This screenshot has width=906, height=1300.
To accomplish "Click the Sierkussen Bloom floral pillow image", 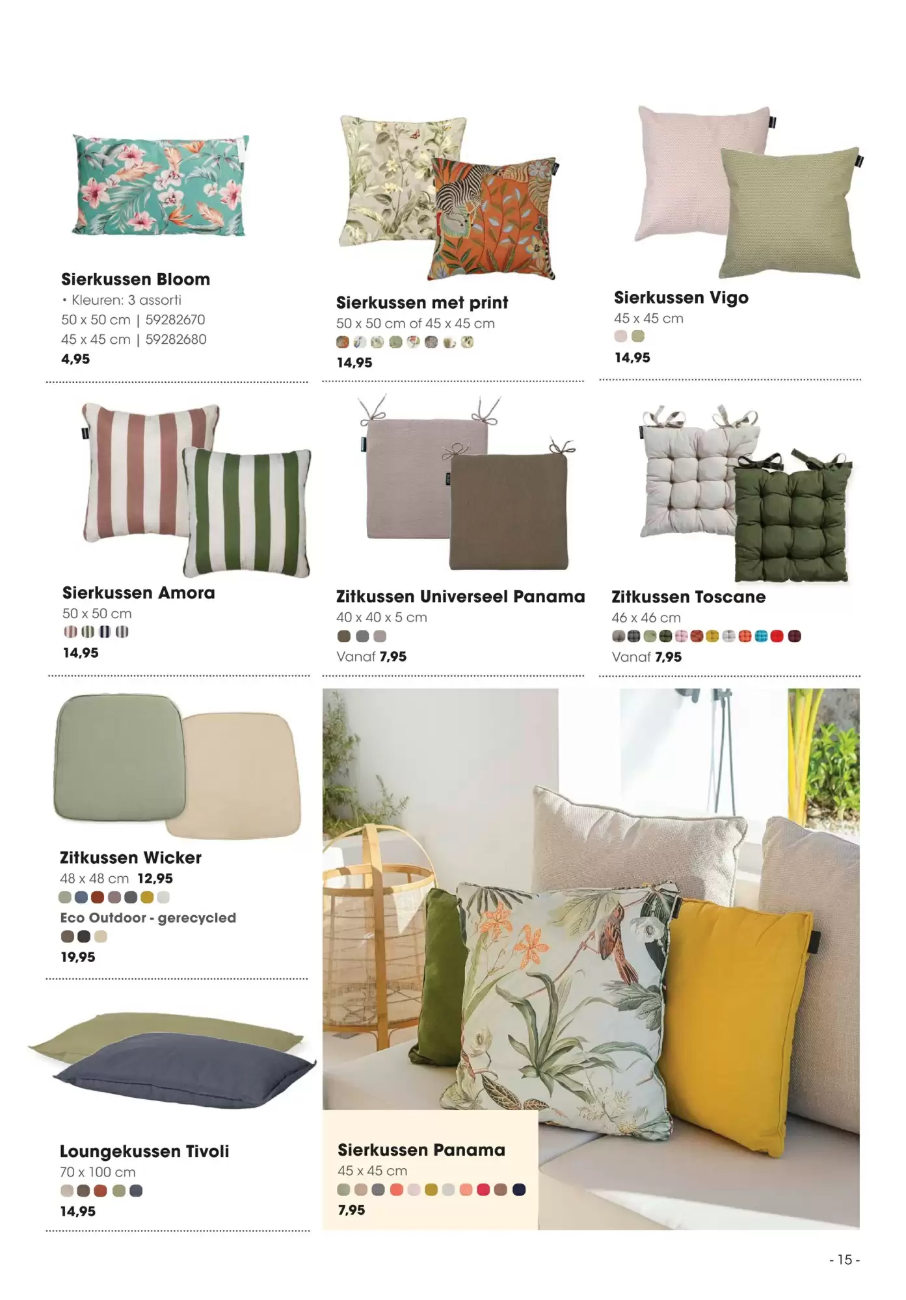I will click(161, 185).
